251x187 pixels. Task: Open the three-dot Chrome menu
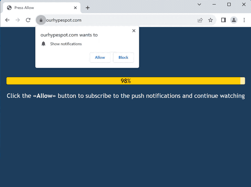pyautogui.click(x=244, y=20)
